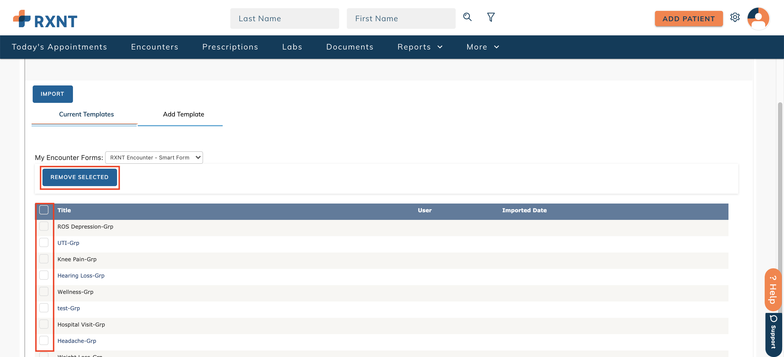784x357 pixels.
Task: Expand the Reports menu
Action: tap(420, 47)
